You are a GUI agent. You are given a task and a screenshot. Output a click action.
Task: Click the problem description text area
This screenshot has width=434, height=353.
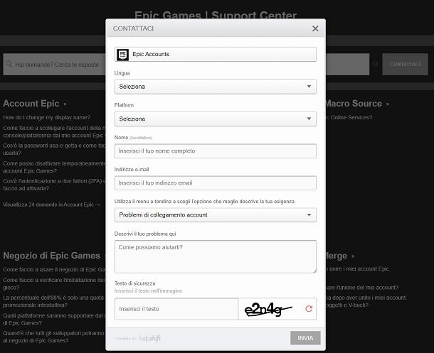[x=216, y=256]
